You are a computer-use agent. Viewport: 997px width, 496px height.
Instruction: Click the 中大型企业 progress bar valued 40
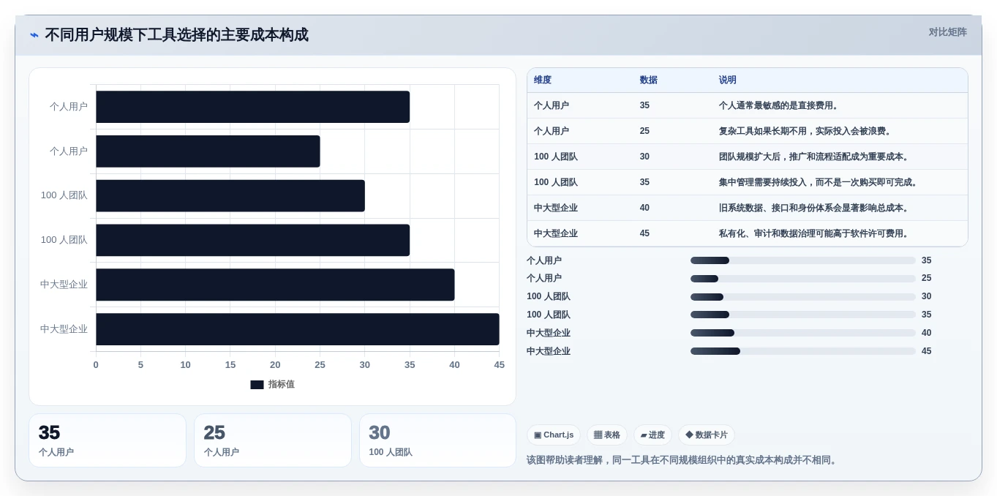pos(802,333)
